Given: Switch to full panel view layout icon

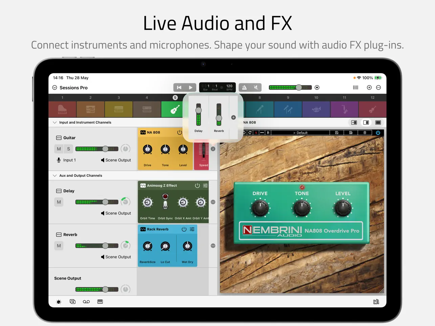Looking at the screenshot, I should click(378, 122).
